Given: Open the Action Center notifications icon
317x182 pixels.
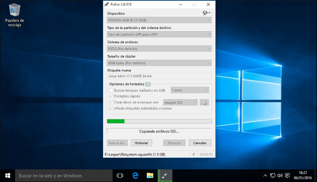Looking at the screenshot, I should click(x=287, y=176).
